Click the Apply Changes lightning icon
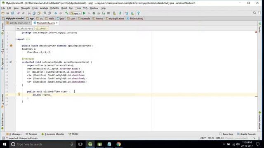The width and height of the screenshot is (264, 148). [89, 13]
